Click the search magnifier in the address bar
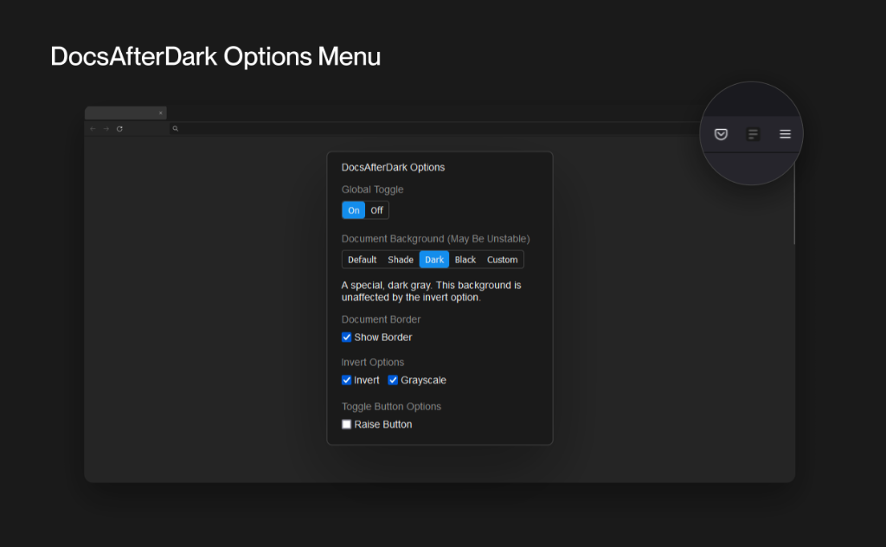 pyautogui.click(x=175, y=129)
